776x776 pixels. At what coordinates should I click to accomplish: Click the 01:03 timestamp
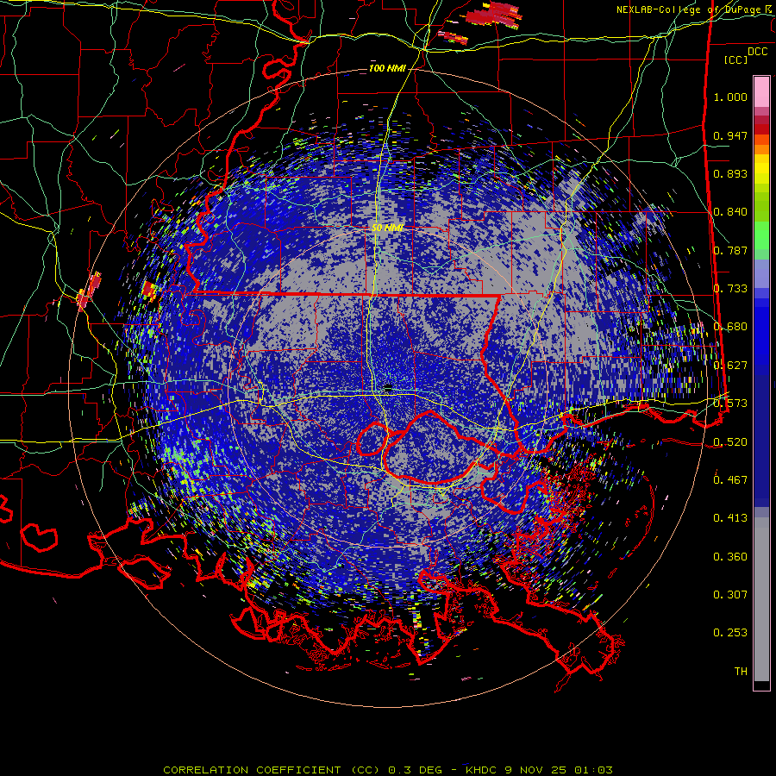point(593,770)
